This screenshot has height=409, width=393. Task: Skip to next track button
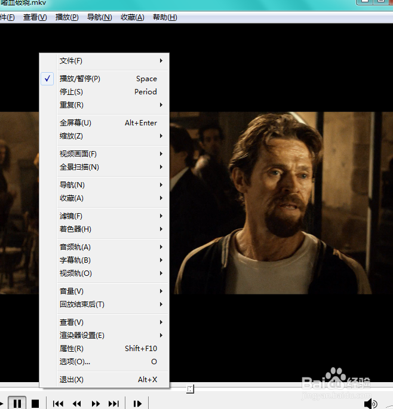pyautogui.click(x=113, y=404)
